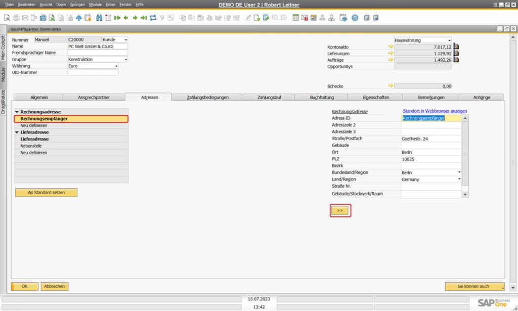Viewport: 518px width, 311px height.
Task: Open the Bearbeiten menu
Action: (x=26, y=5)
